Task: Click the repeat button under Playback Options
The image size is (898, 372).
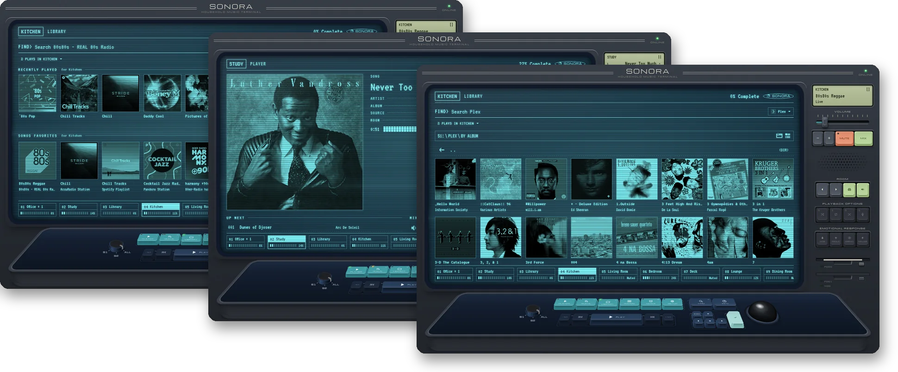Action: 836,214
